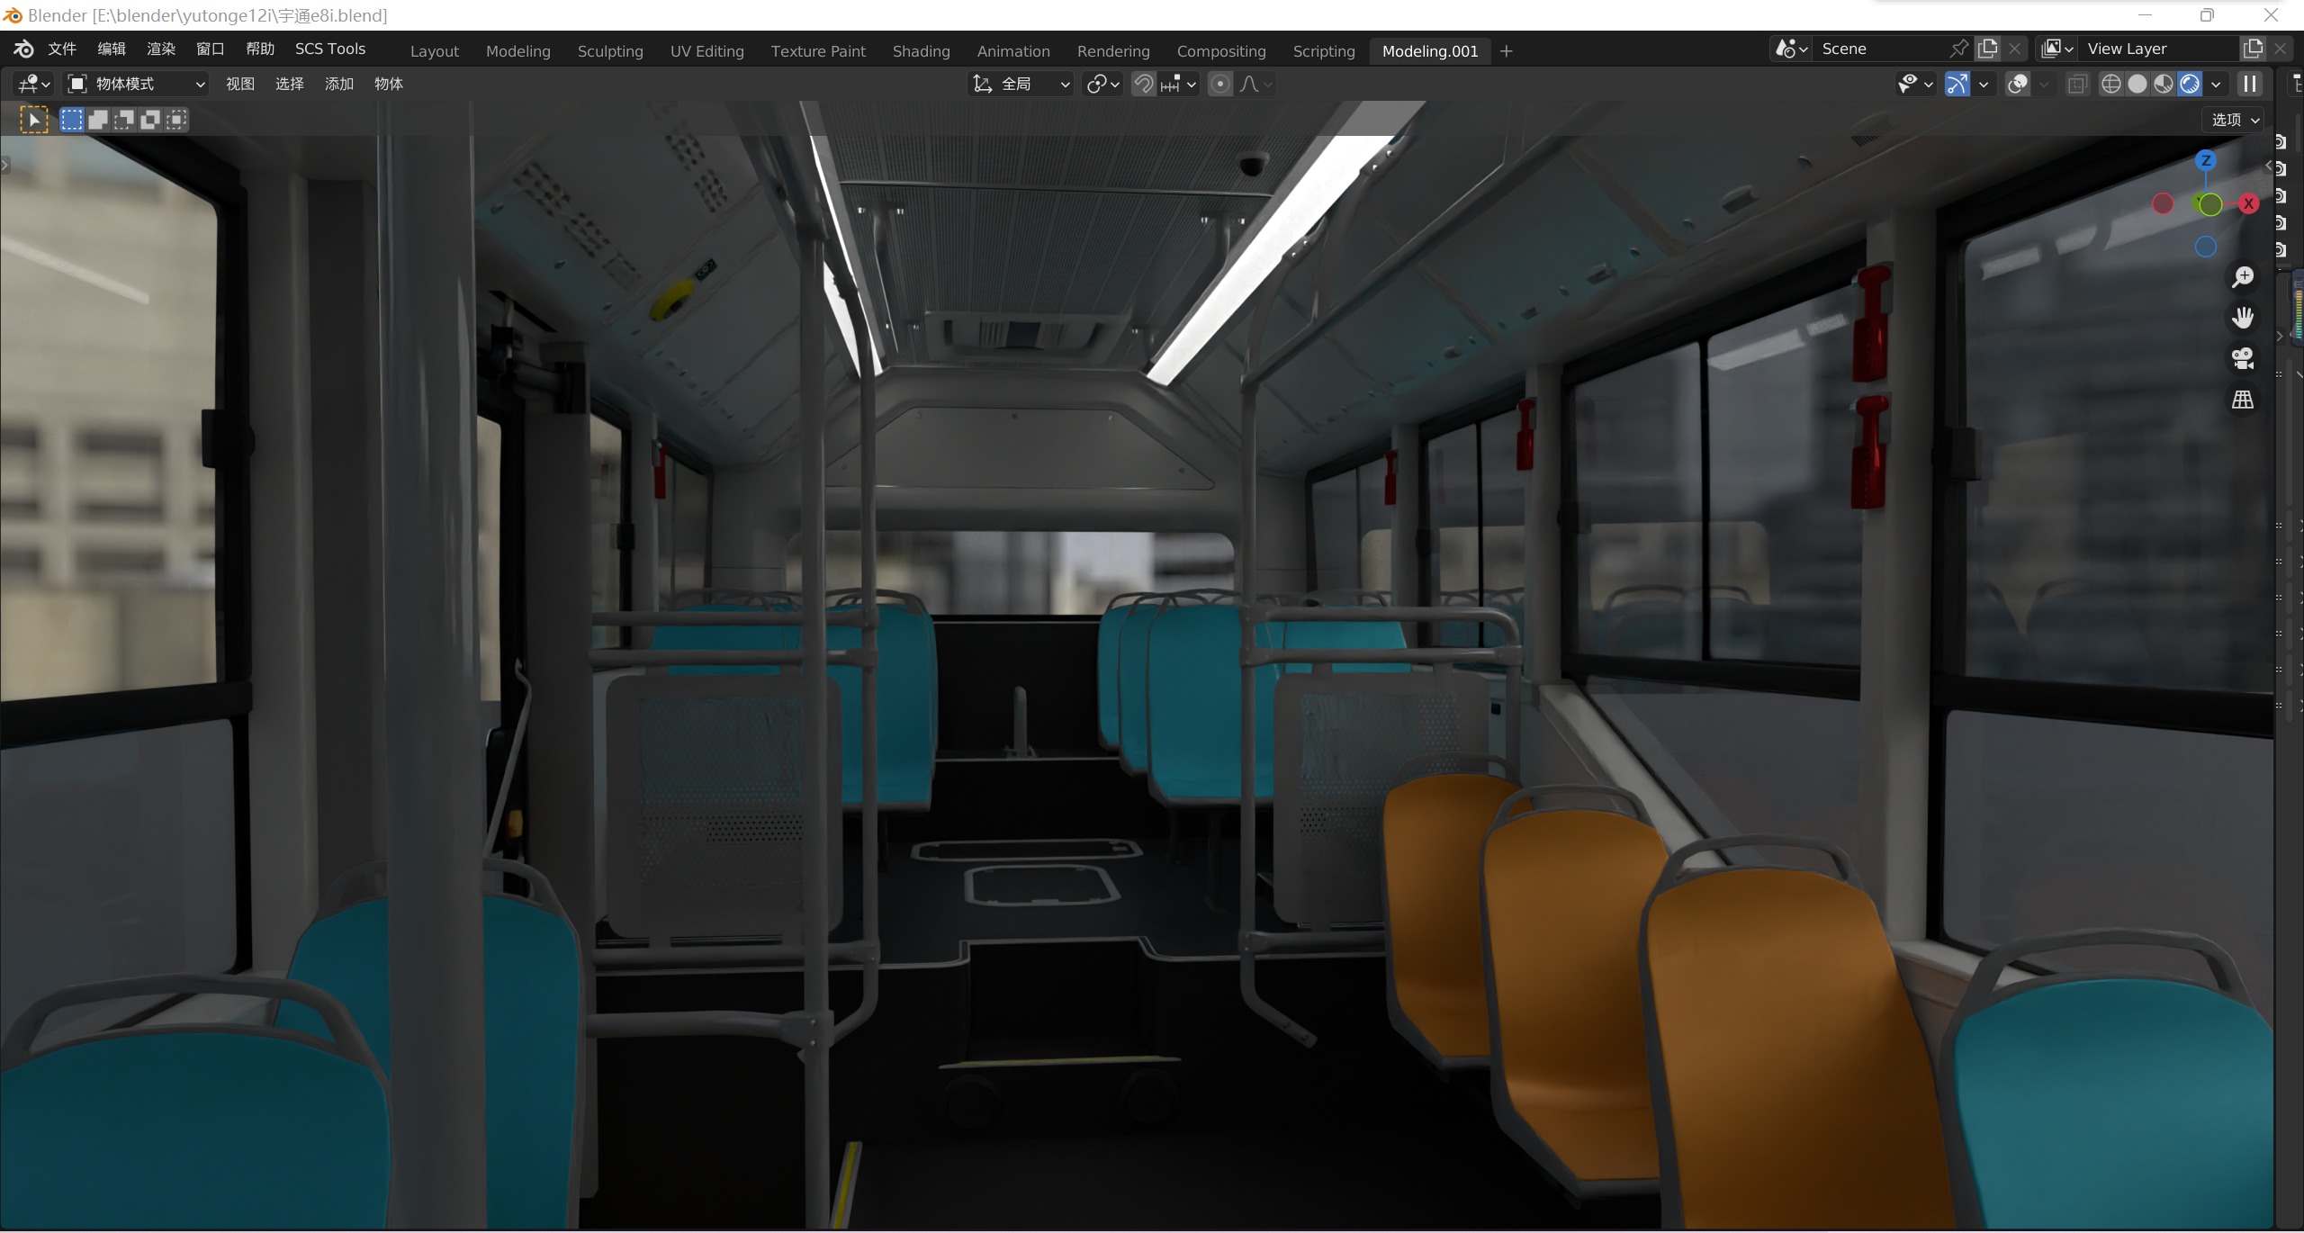Add a new workspace with plus icon
Screen dimensions: 2304x1233
point(1507,51)
